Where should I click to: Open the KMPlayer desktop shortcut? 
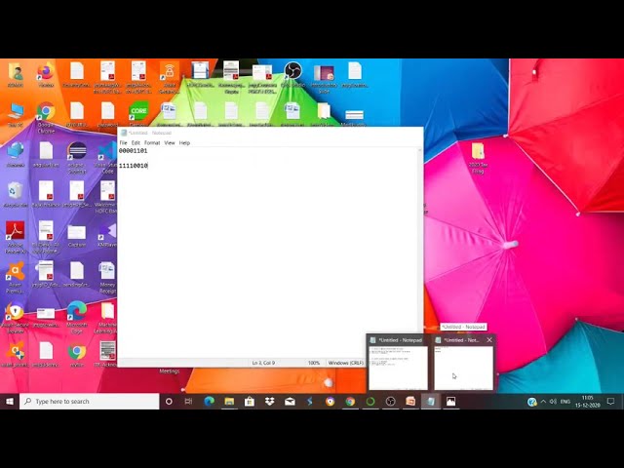tap(107, 235)
